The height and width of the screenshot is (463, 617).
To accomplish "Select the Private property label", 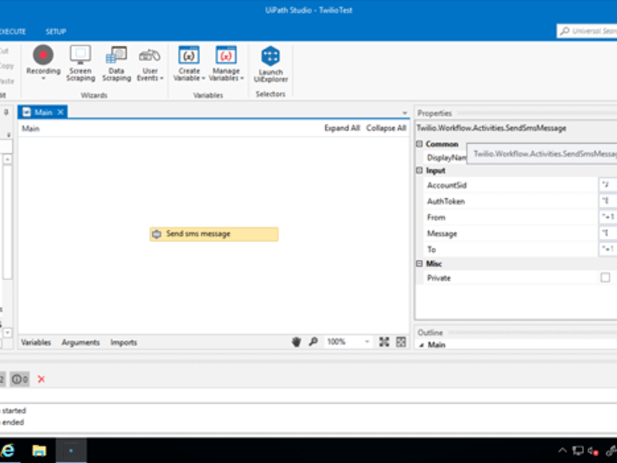I will tap(439, 278).
